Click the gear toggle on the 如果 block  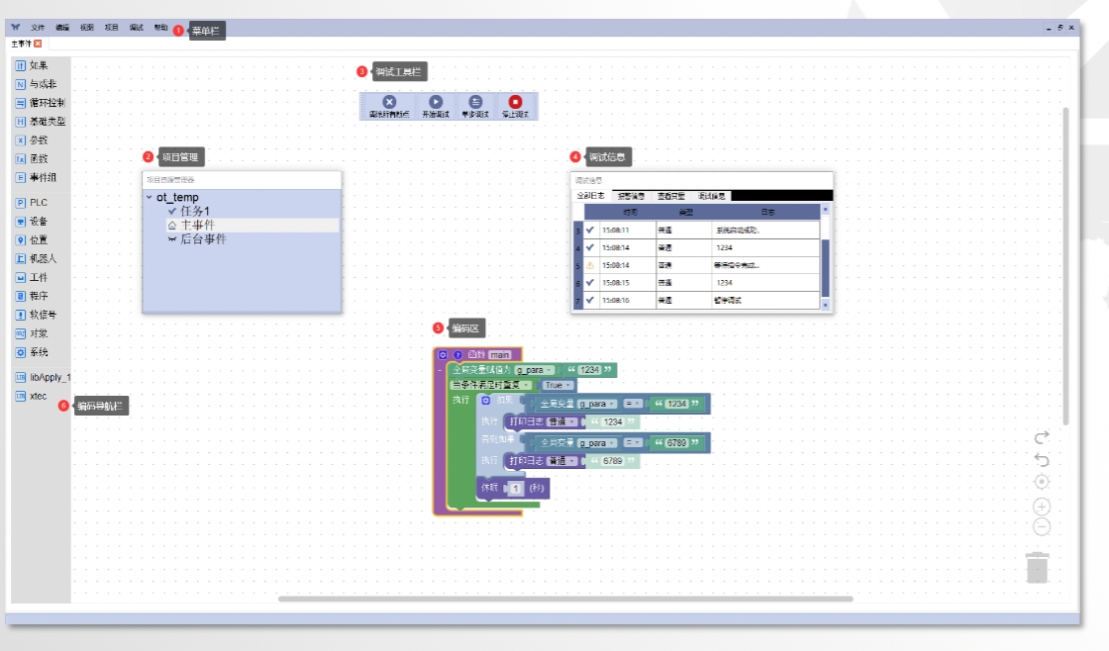click(x=486, y=400)
